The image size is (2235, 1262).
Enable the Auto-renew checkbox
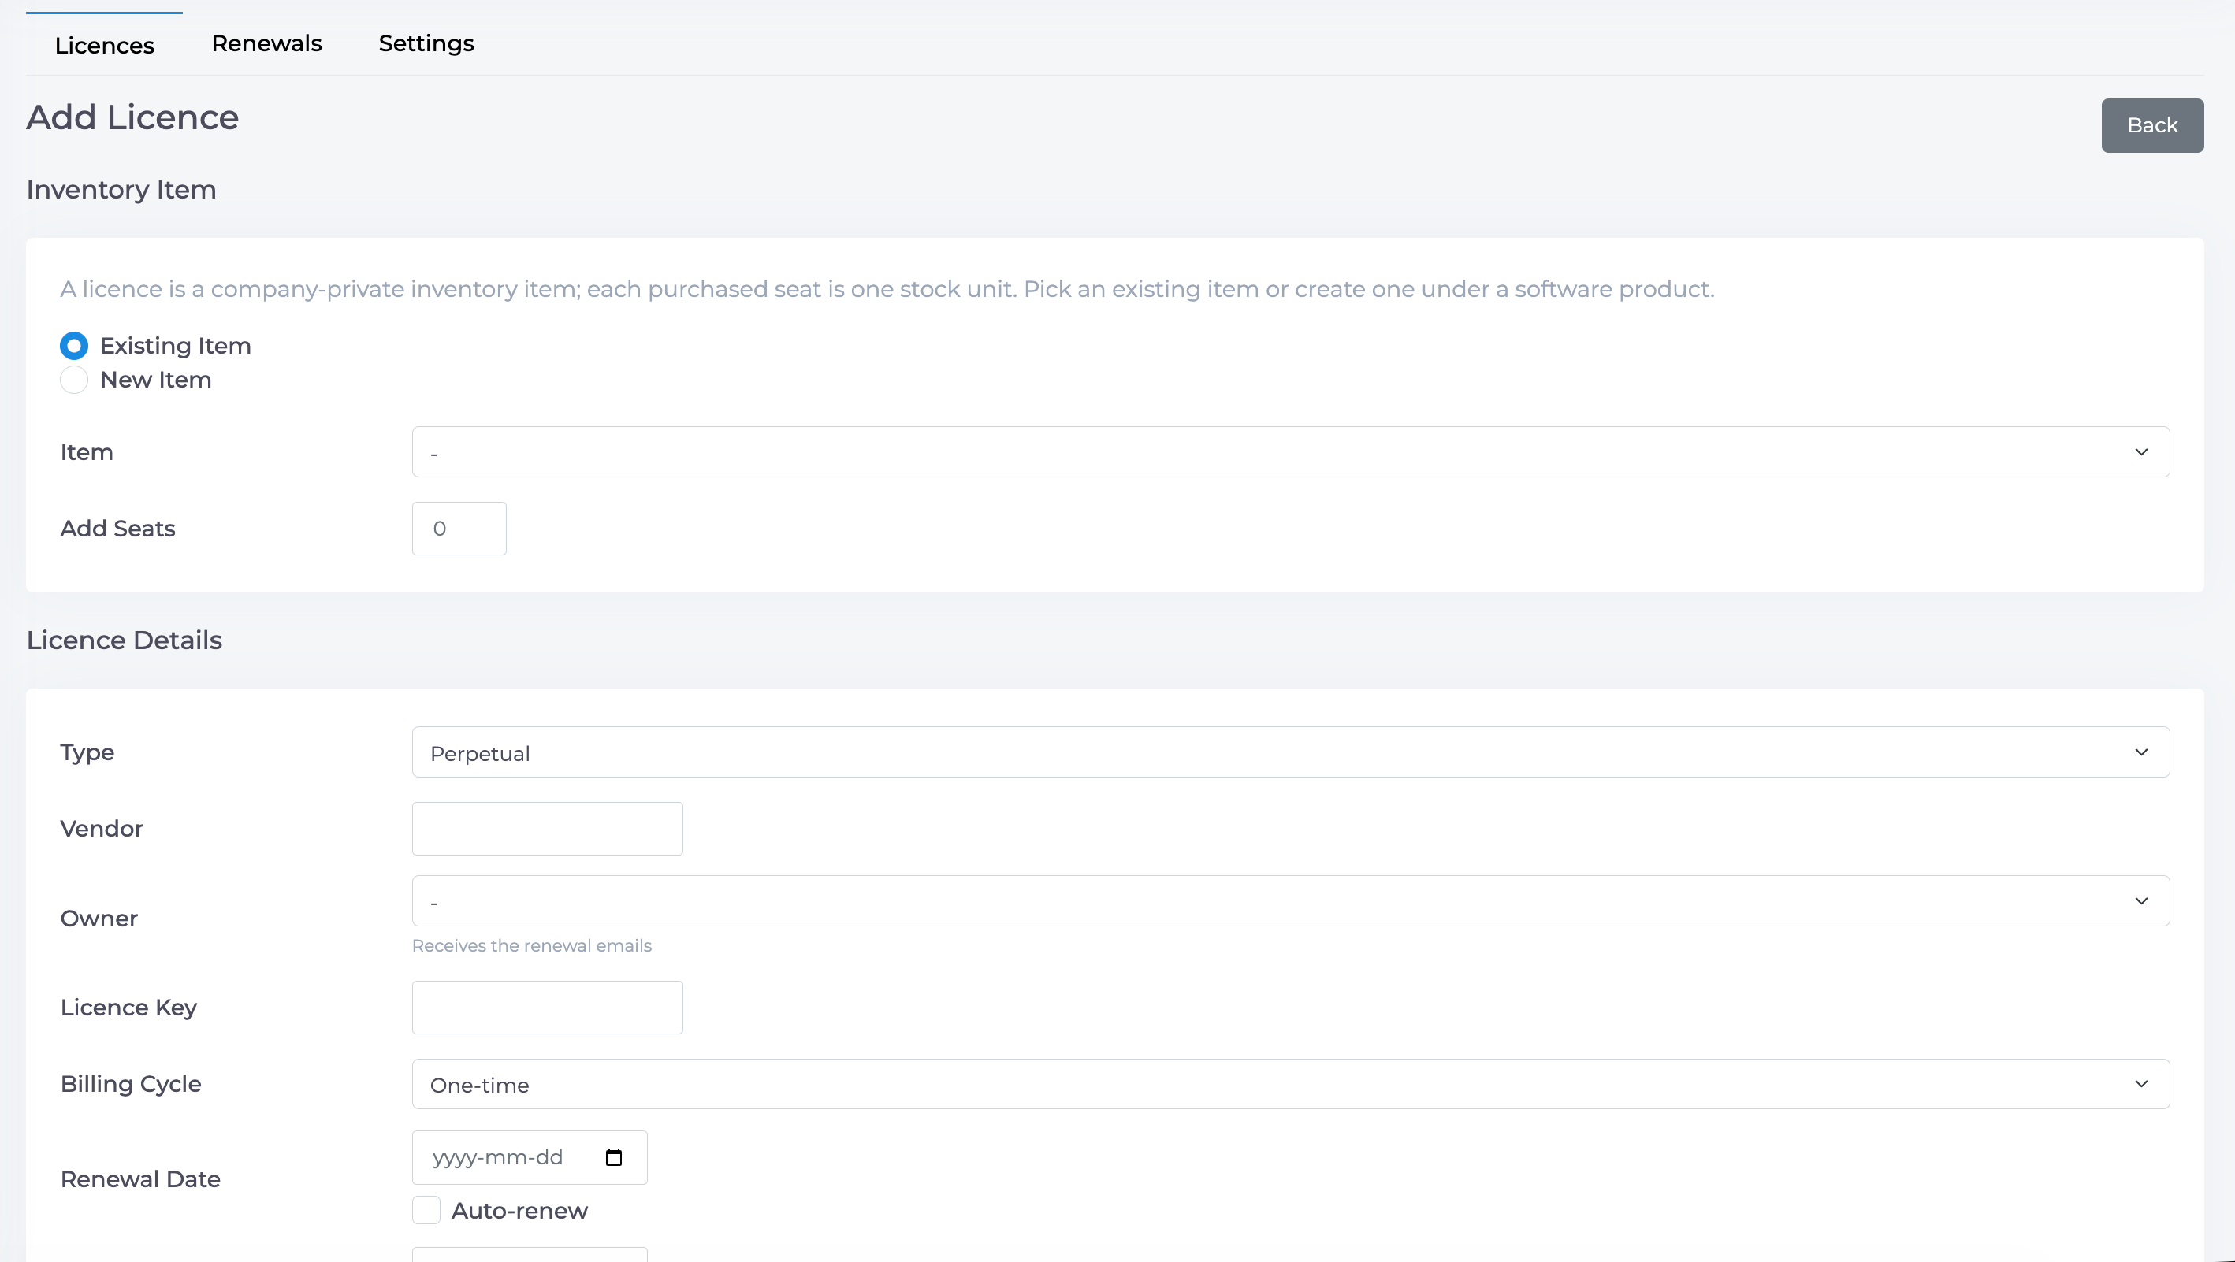pyautogui.click(x=426, y=1210)
